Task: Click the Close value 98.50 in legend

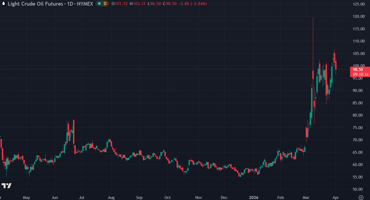Action: click(x=169, y=4)
